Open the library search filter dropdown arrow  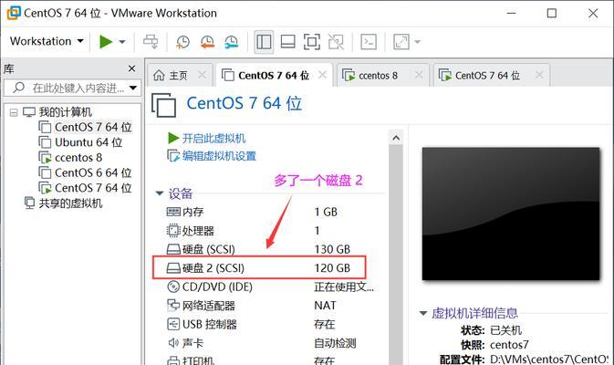[x=133, y=88]
